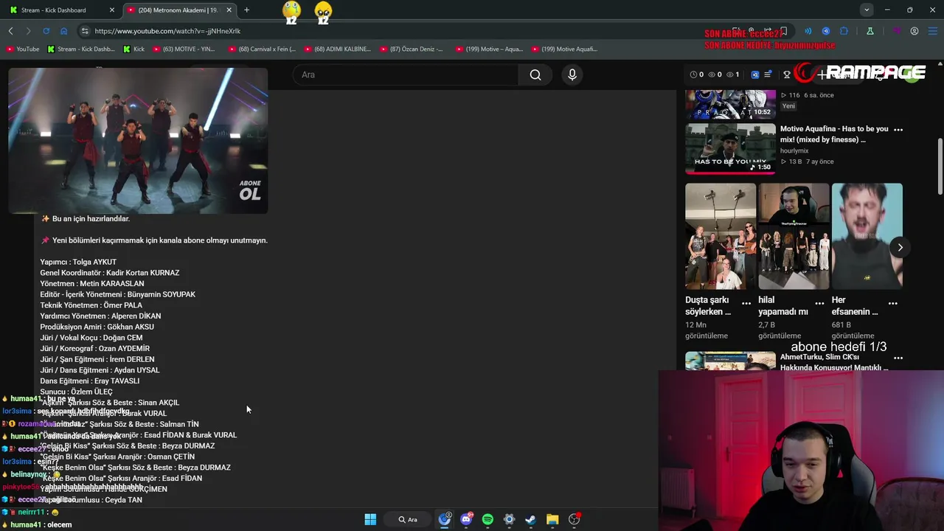Click the mini player dance video
This screenshot has width=944, height=531.
click(138, 140)
